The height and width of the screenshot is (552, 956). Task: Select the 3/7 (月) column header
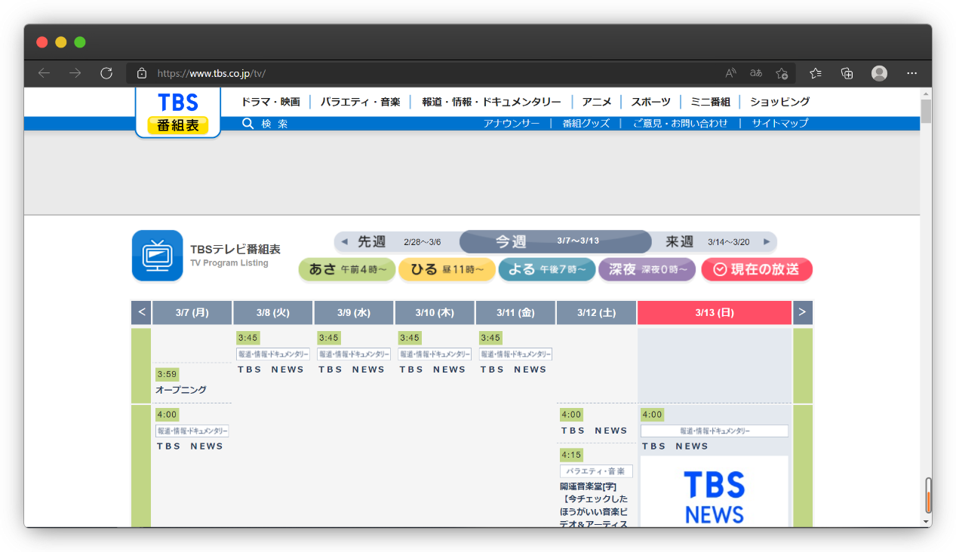tap(192, 312)
